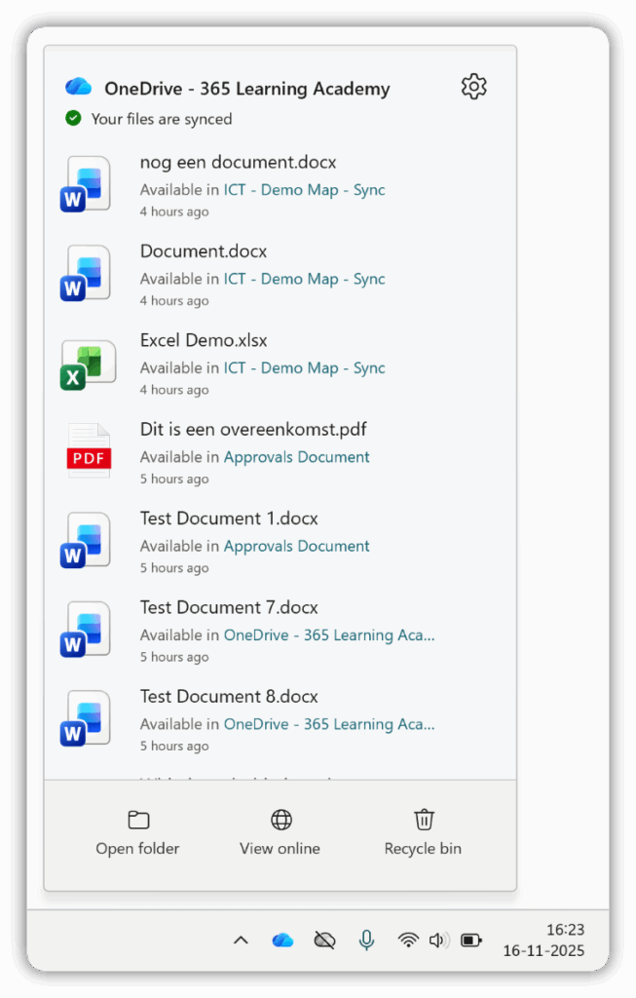Open ICT - Demo Map - Sync link under Document.docx
The height and width of the screenshot is (998, 636).
tap(304, 279)
